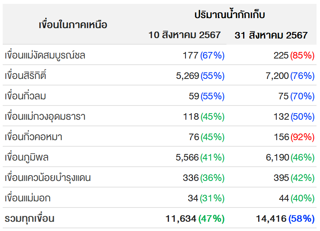
Task: Select the เขื่อนกิ่วลม row label
Action: (25, 96)
